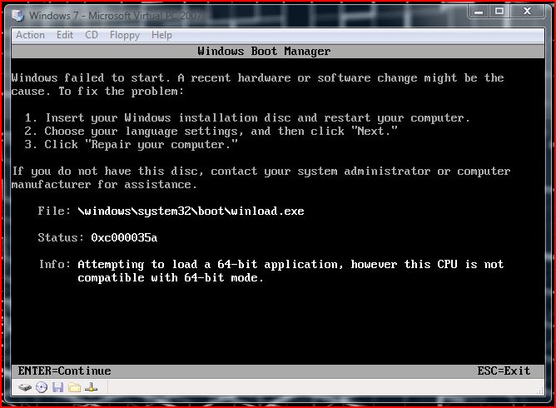This screenshot has width=556, height=408.
Task: Open the Edit menu
Action: click(x=65, y=35)
